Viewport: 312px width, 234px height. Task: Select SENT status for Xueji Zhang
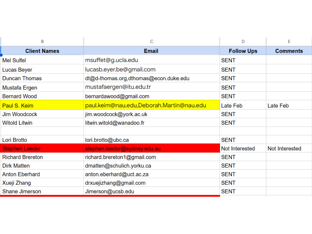click(243, 183)
